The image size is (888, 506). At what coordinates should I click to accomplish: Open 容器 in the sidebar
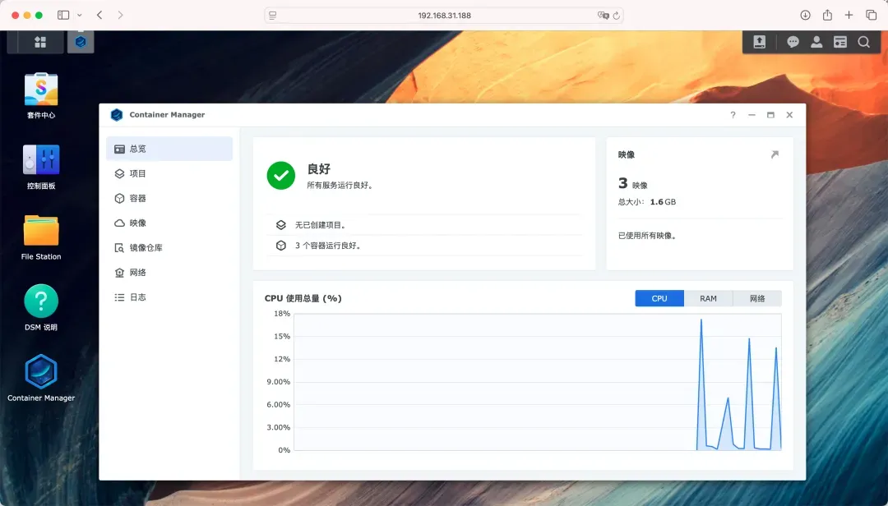click(169, 198)
